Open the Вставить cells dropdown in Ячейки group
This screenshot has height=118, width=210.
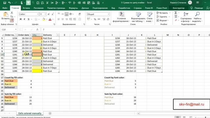pos(170,13)
